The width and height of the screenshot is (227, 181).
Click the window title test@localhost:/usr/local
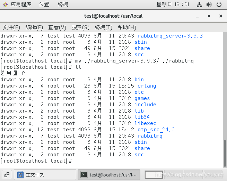(x=113, y=16)
